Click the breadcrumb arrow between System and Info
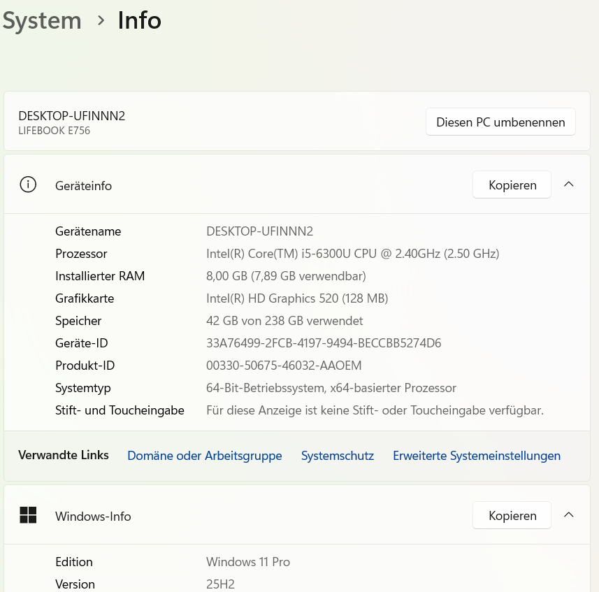This screenshot has height=592, width=599. pyautogui.click(x=101, y=20)
